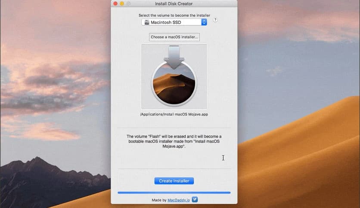Viewport: 360px width, 208px height.
Task: Click the volume Flash will be erased message
Action: pos(174,141)
